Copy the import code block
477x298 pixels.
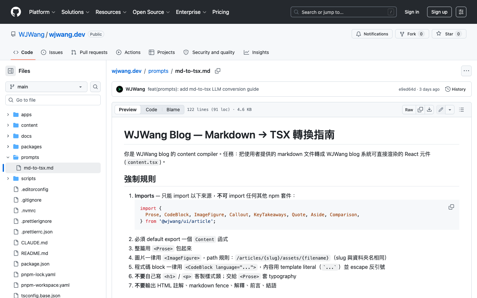pos(451,207)
